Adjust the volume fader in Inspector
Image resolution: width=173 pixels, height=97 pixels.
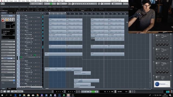(10, 23)
